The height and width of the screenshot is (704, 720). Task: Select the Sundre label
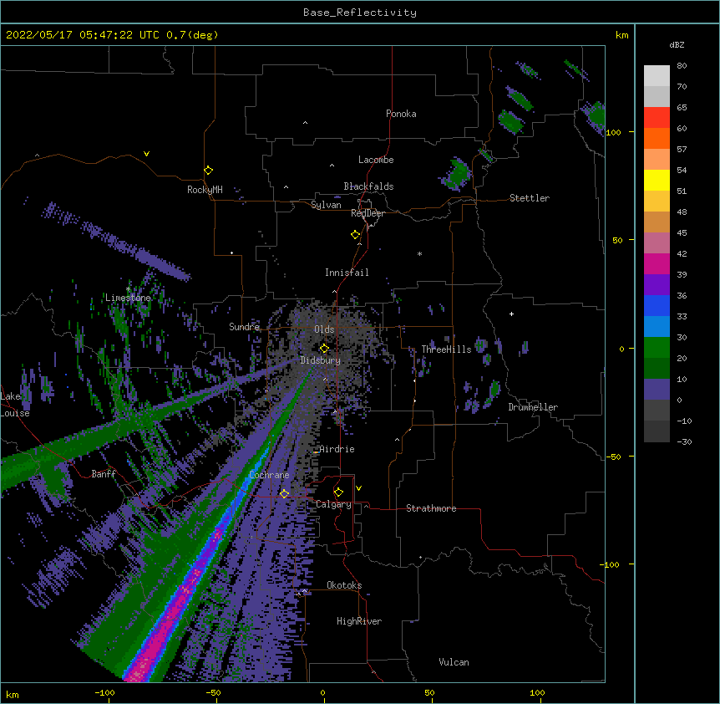tap(244, 327)
